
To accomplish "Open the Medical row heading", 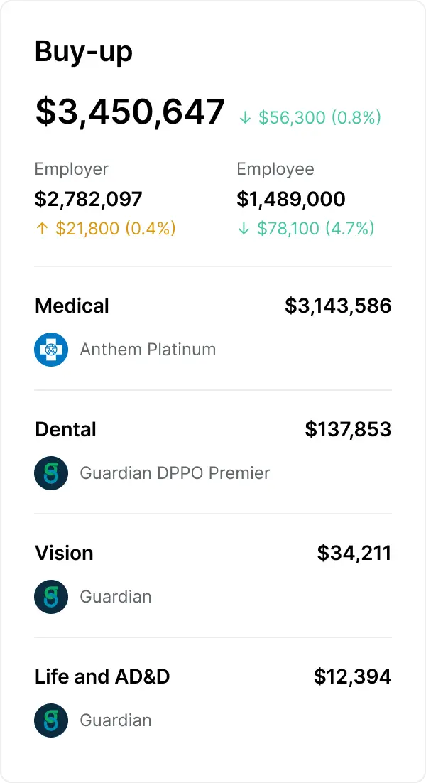I will pos(72,306).
